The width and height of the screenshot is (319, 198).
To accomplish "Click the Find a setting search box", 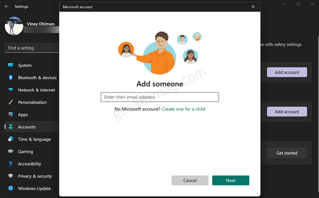I will 32,48.
